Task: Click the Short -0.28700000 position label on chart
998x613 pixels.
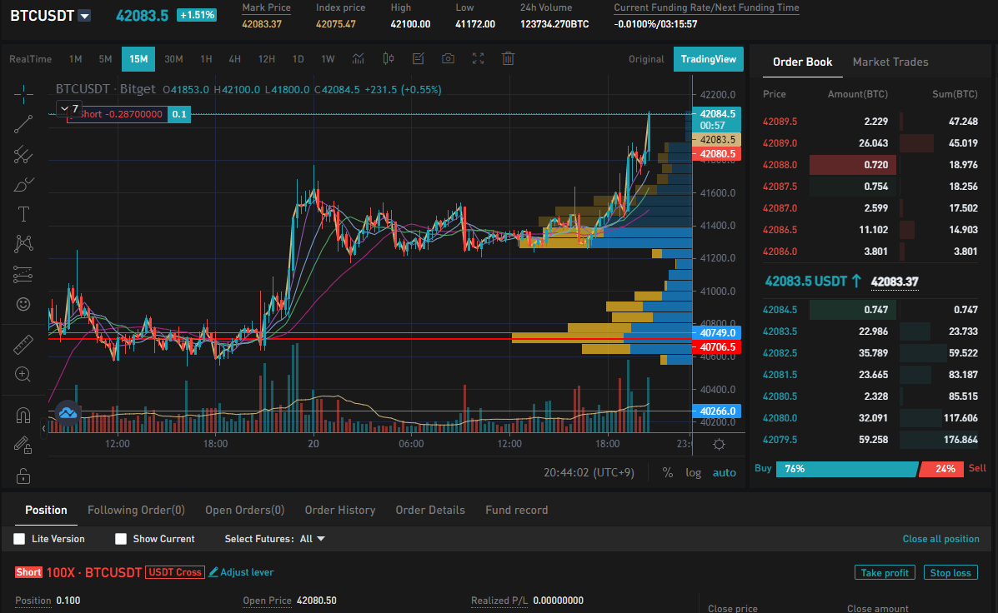Action: click(x=118, y=114)
